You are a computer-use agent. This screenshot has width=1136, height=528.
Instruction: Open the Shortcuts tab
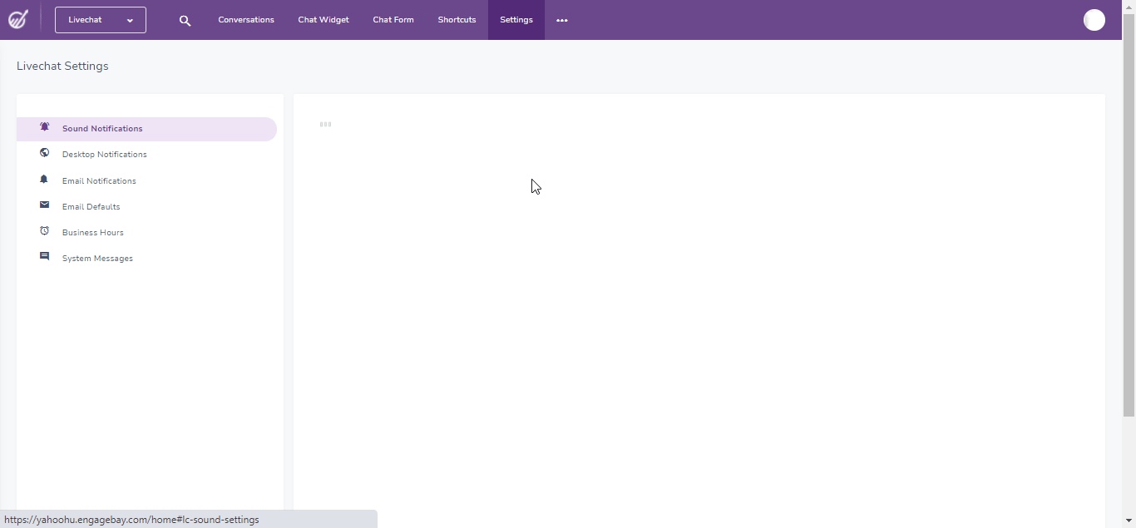(x=457, y=20)
